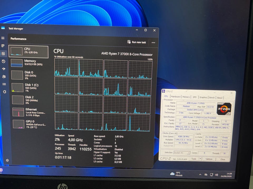Open the three-dot more options menu

[153, 43]
